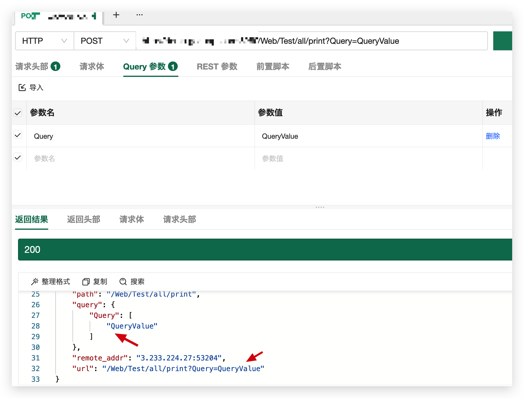Click the import icon
The image size is (524, 398).
(x=22, y=88)
